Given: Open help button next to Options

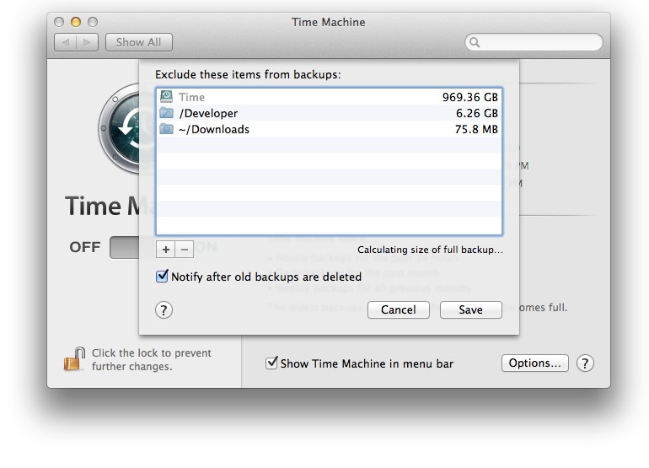Looking at the screenshot, I should pos(585,363).
